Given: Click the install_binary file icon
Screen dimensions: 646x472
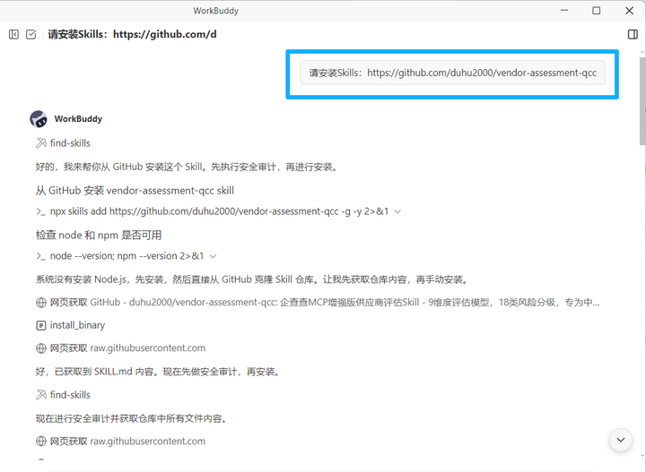Looking at the screenshot, I should 41,325.
